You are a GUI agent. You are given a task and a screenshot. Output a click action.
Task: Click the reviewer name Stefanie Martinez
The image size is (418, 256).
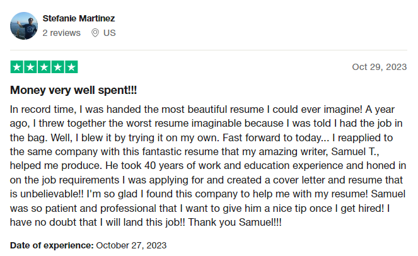(79, 18)
